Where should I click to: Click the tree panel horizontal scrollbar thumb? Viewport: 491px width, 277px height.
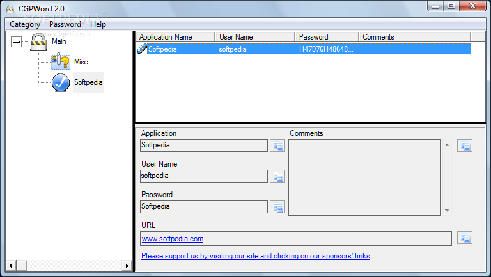[22, 266]
